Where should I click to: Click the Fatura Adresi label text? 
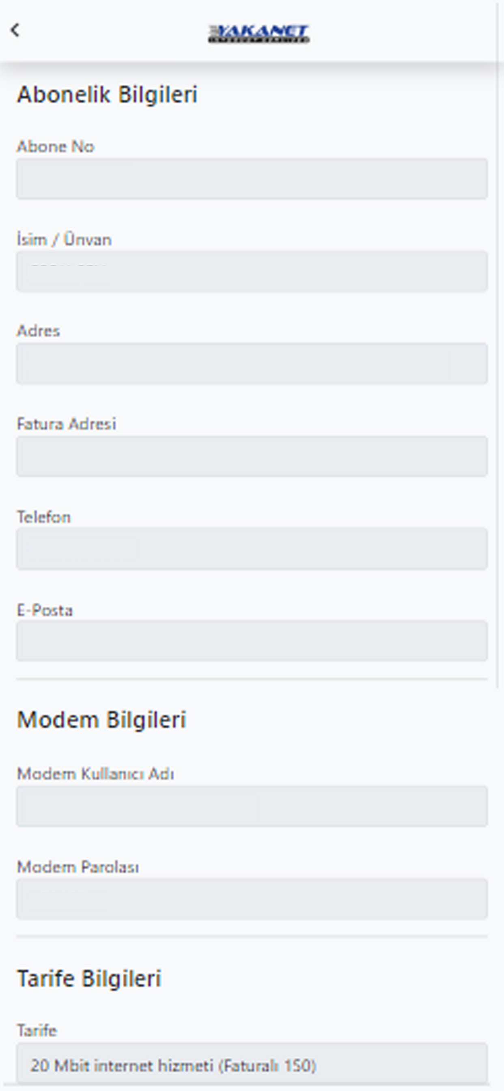point(67,424)
